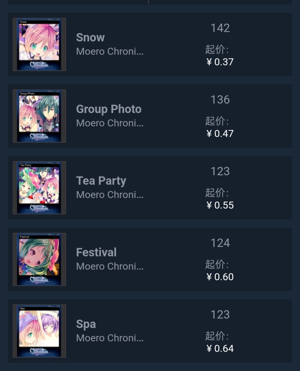Open the Group Photo listing name

tap(109, 109)
